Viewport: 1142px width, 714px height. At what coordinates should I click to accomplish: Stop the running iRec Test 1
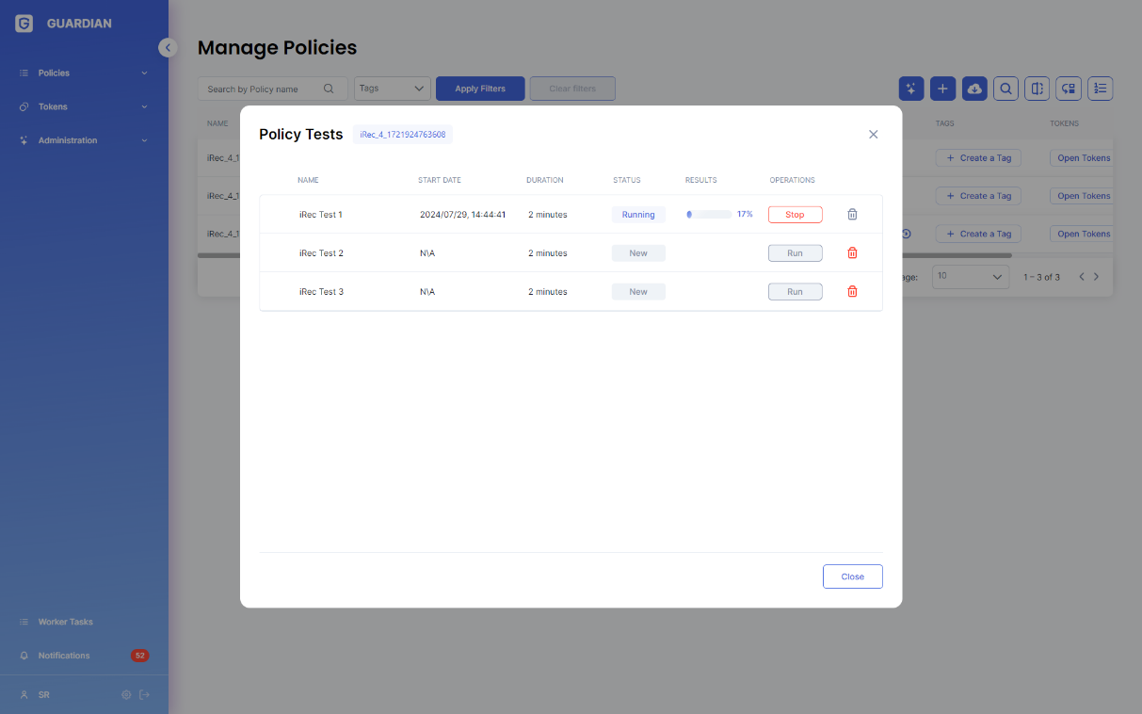[795, 215]
